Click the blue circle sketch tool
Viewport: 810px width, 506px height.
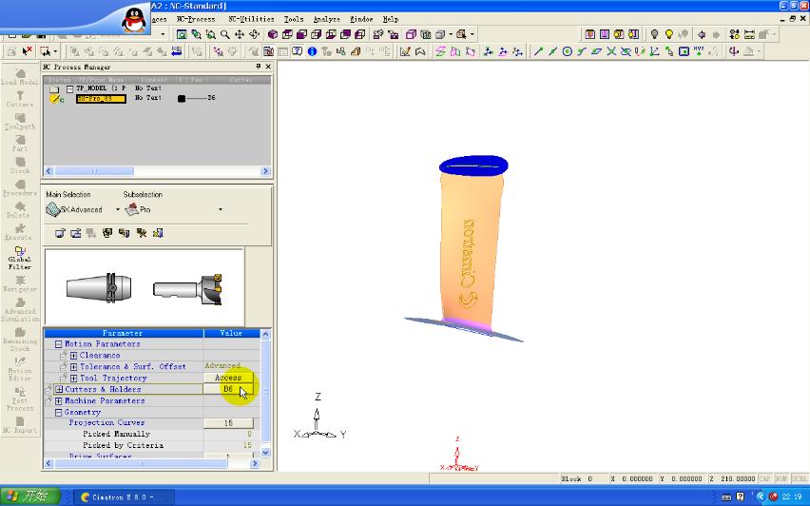tap(568, 51)
